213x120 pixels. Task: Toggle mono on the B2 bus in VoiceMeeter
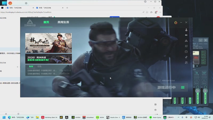(x=204, y=77)
